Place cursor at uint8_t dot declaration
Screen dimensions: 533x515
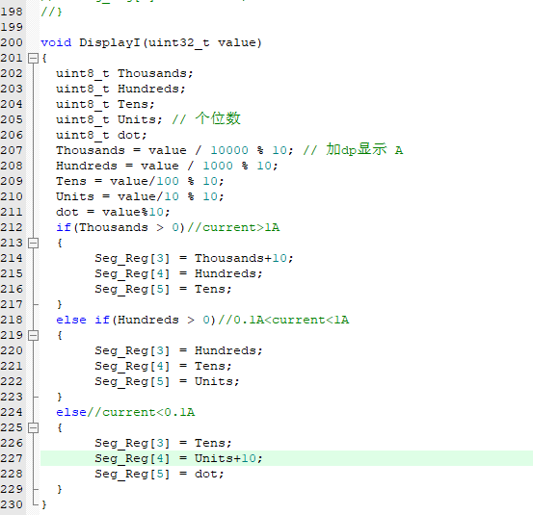click(101, 135)
